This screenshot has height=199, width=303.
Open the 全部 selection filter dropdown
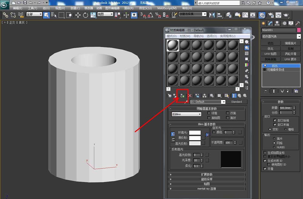tap(34, 14)
